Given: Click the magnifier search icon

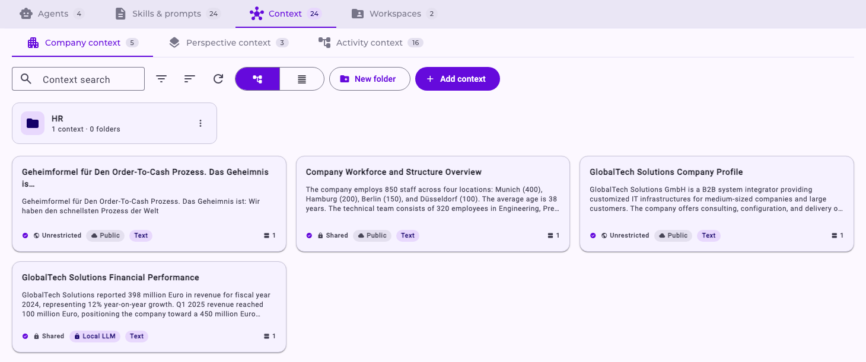Looking at the screenshot, I should [26, 79].
